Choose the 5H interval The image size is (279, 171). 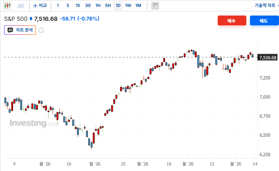pyautogui.click(x=108, y=5)
